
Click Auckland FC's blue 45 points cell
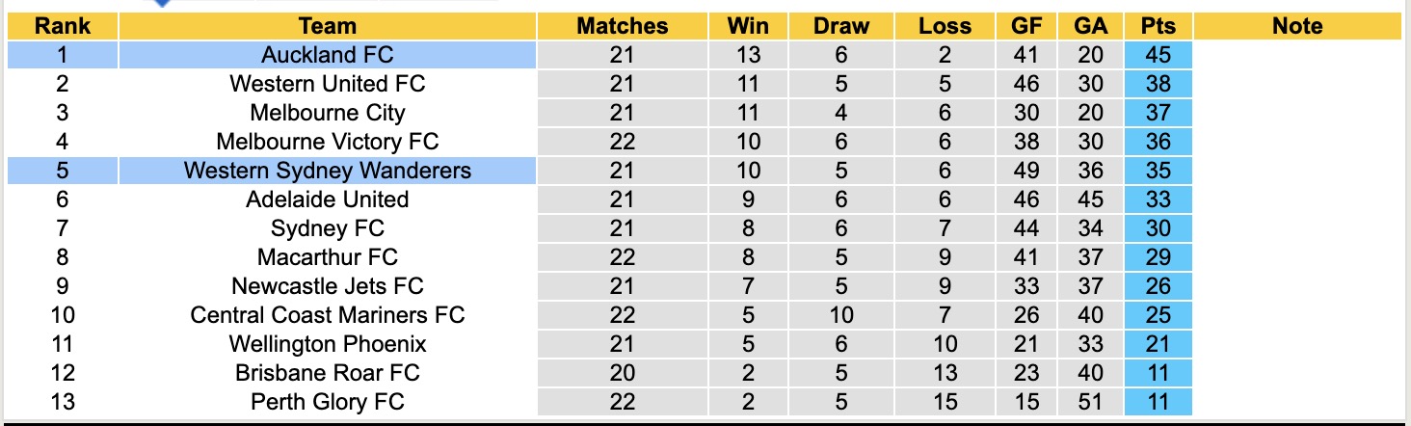coord(1158,55)
